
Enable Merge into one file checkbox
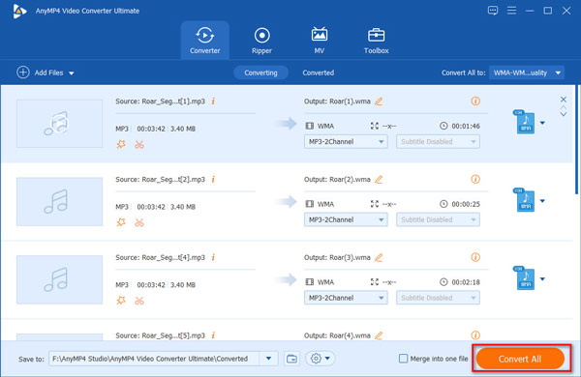pos(403,358)
